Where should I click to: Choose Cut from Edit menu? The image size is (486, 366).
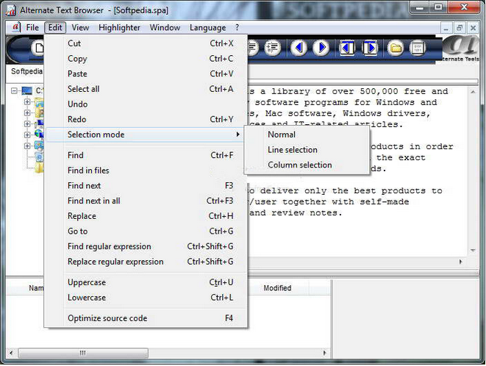tap(146, 43)
